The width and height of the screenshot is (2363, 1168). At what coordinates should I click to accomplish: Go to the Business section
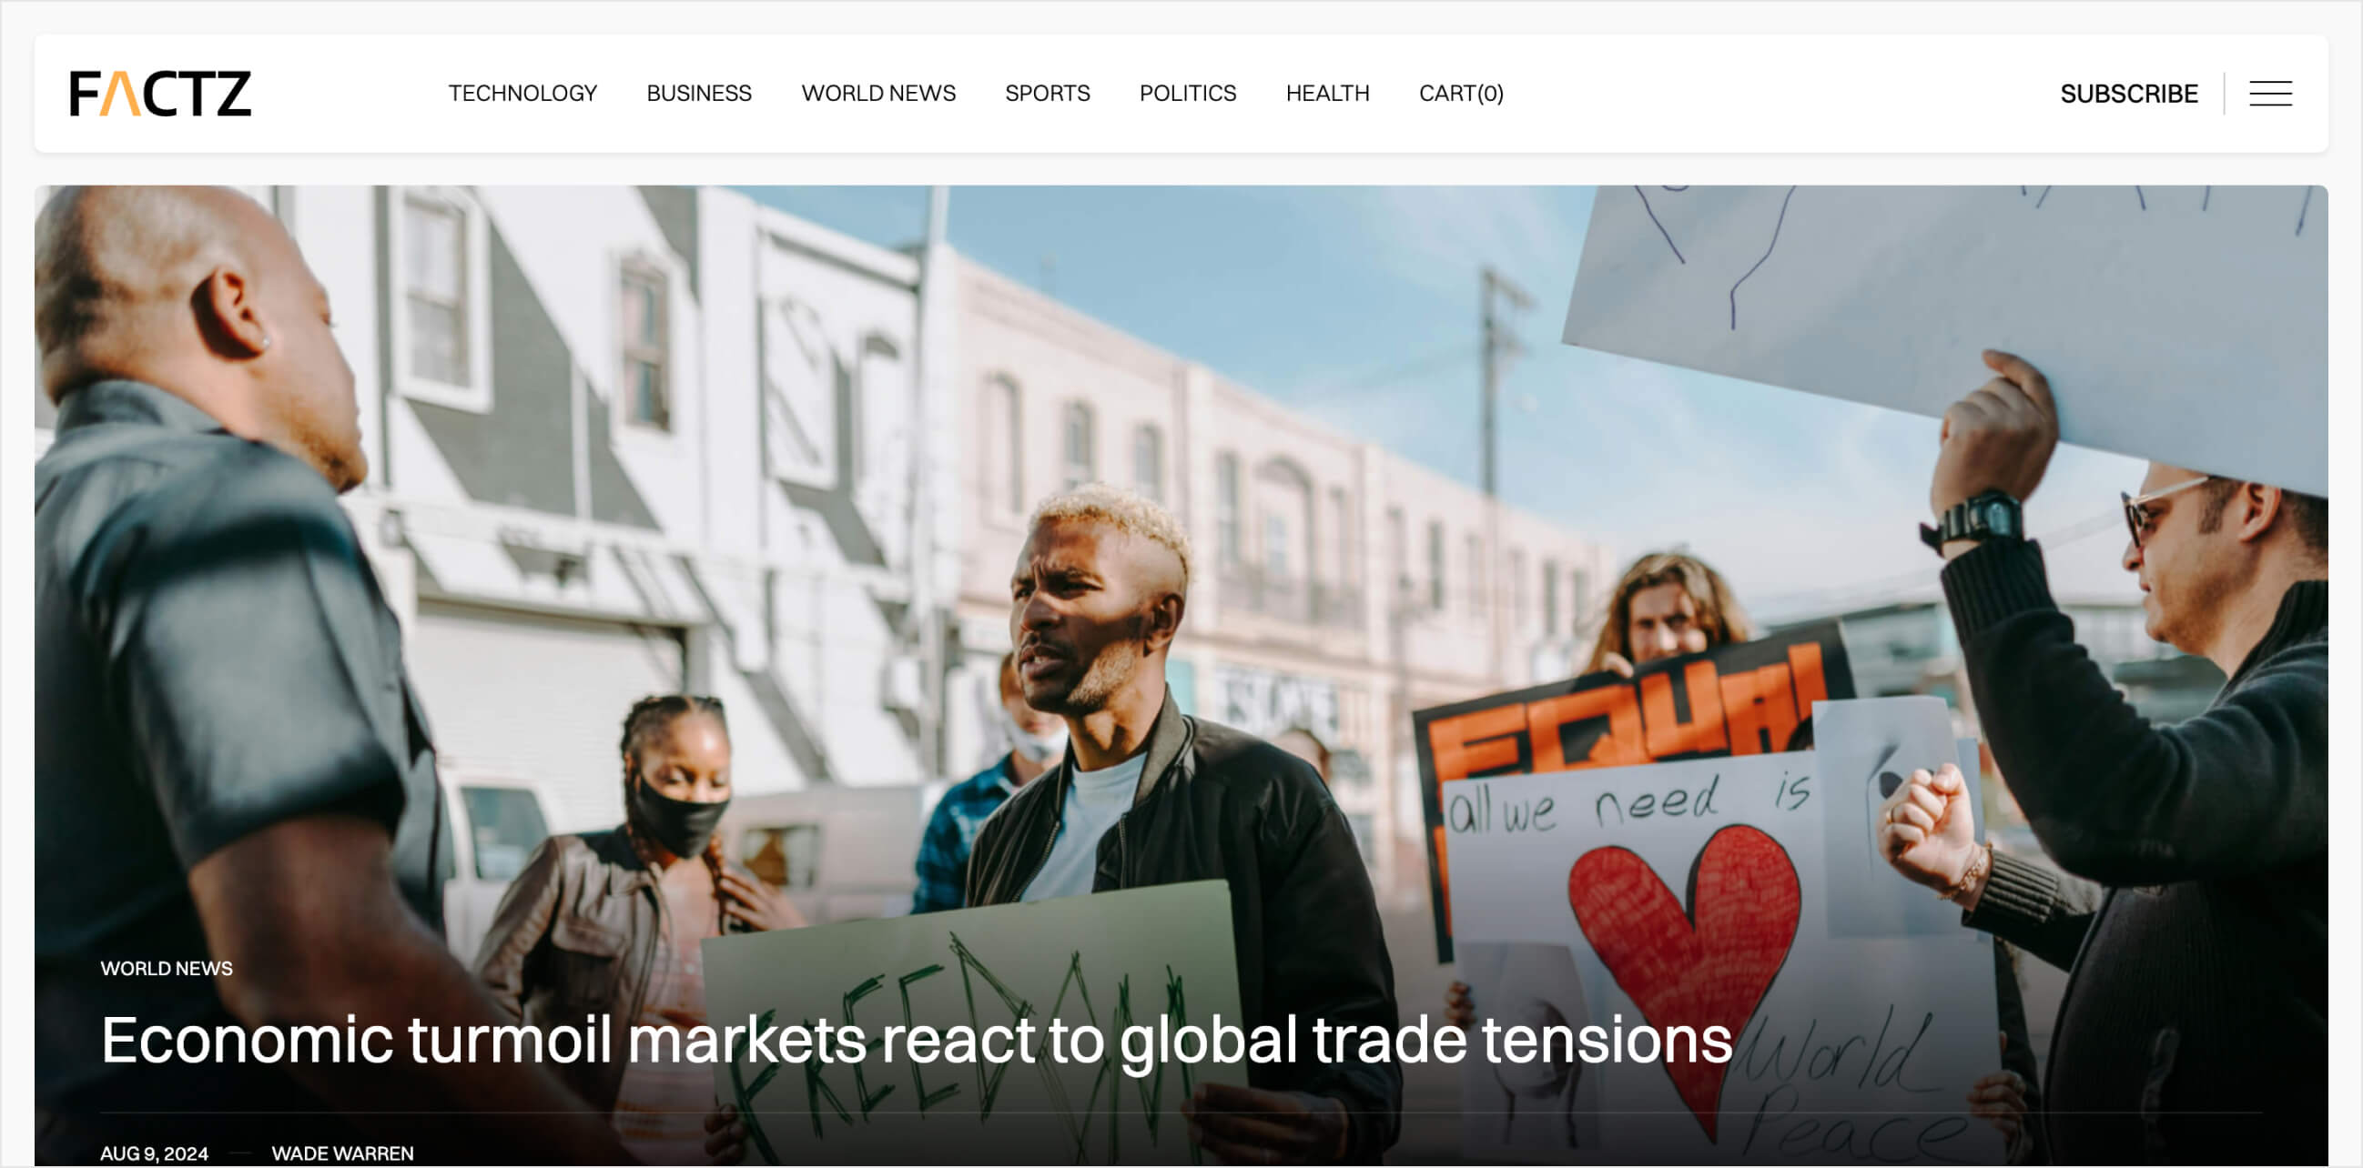click(698, 94)
